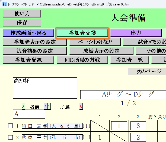The height and width of the screenshot is (142, 166).
Task: Click page indicator 1 / 2
Action: pyautogui.click(x=128, y=103)
